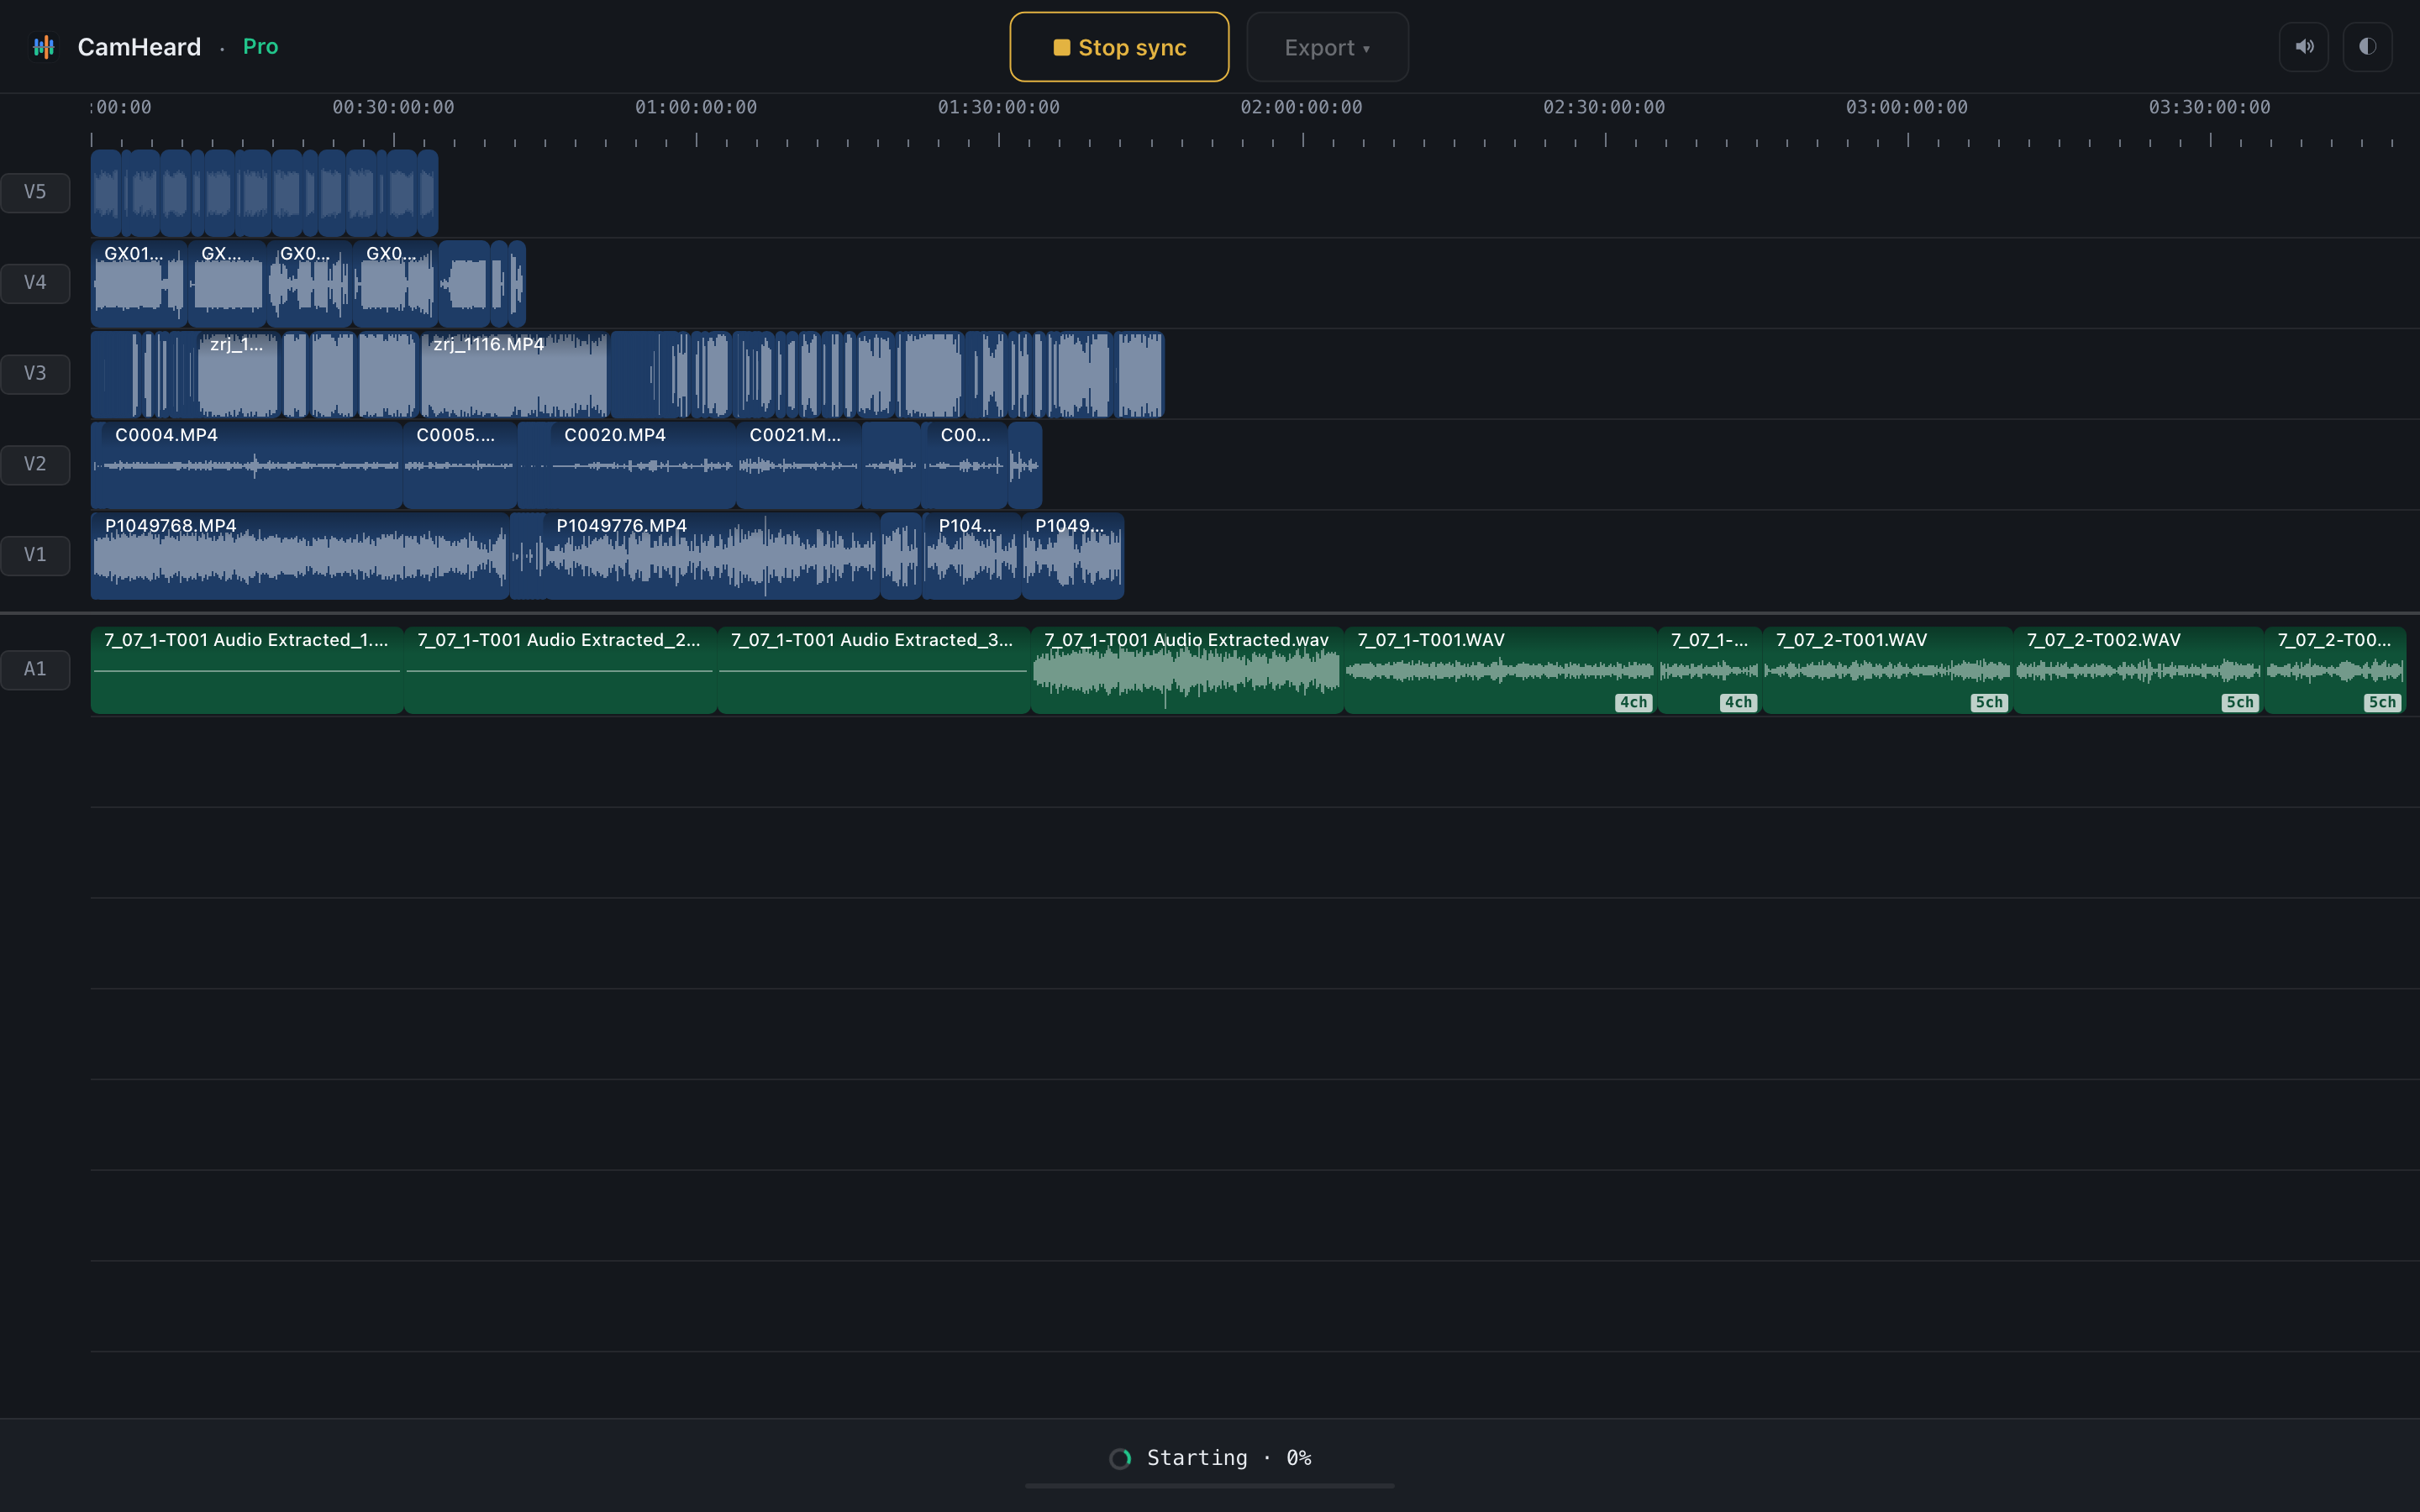2420x1512 pixels.
Task: Jump to 03:00:00:00 on the timeline ruler
Action: [1907, 107]
